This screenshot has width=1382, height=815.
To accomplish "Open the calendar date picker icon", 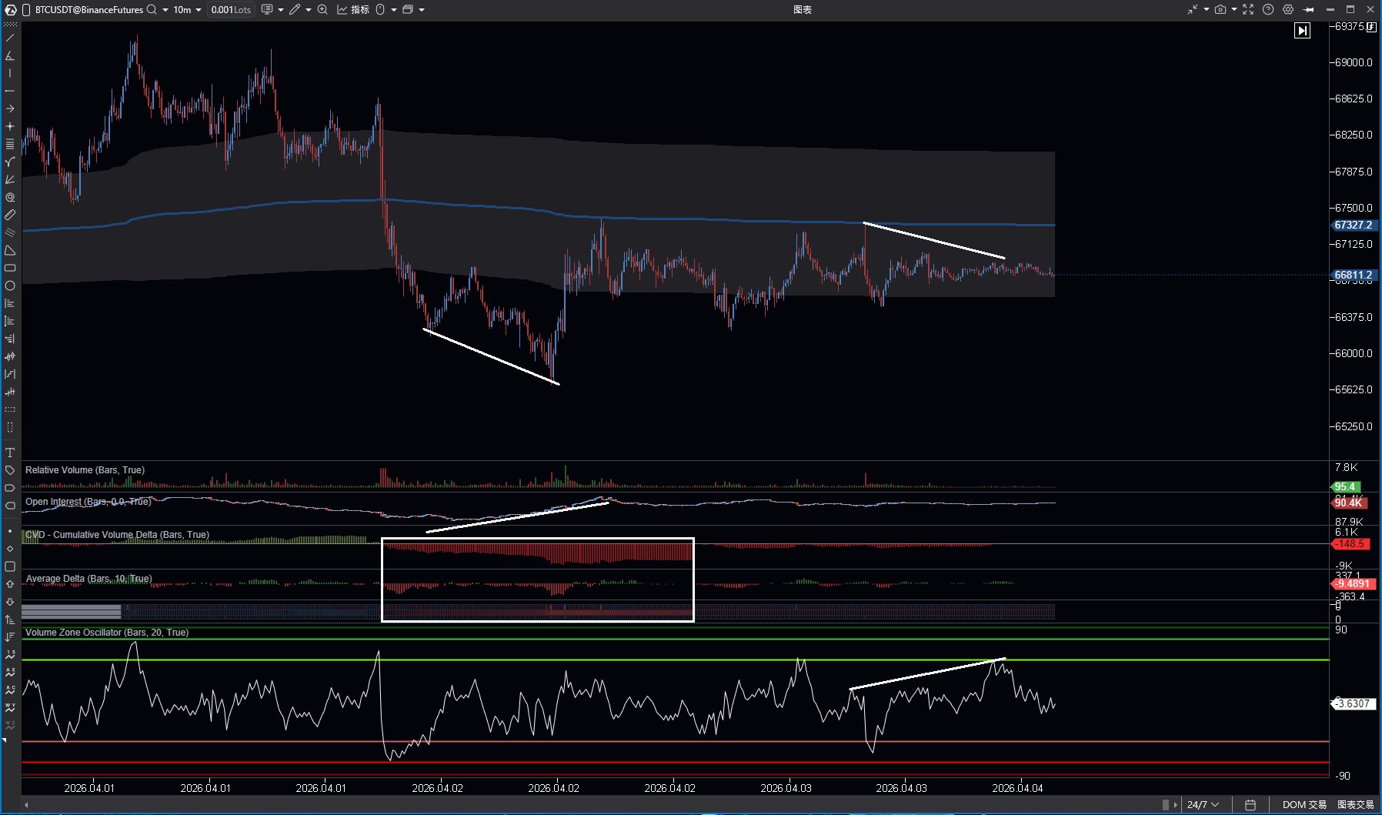I will click(1250, 804).
